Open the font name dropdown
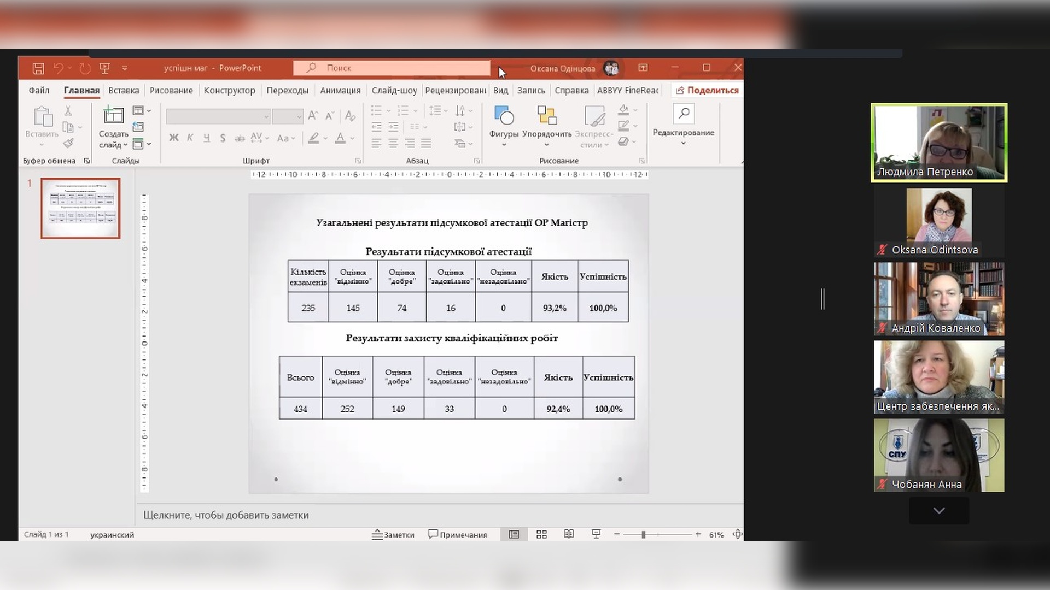The image size is (1050, 590). [266, 116]
